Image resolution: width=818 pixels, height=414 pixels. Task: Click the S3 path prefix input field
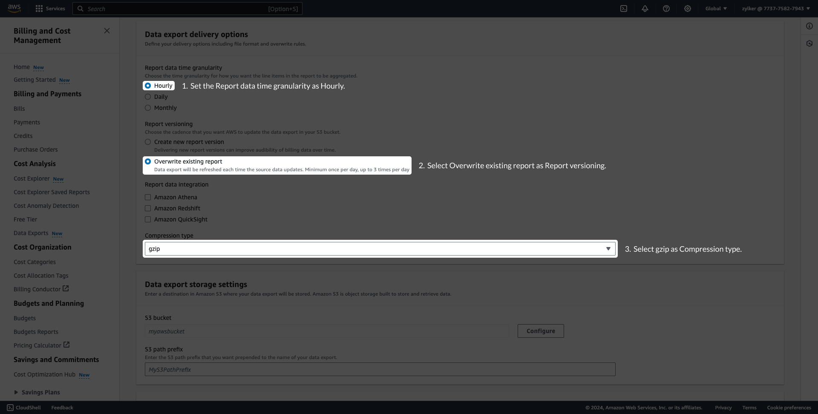click(380, 369)
